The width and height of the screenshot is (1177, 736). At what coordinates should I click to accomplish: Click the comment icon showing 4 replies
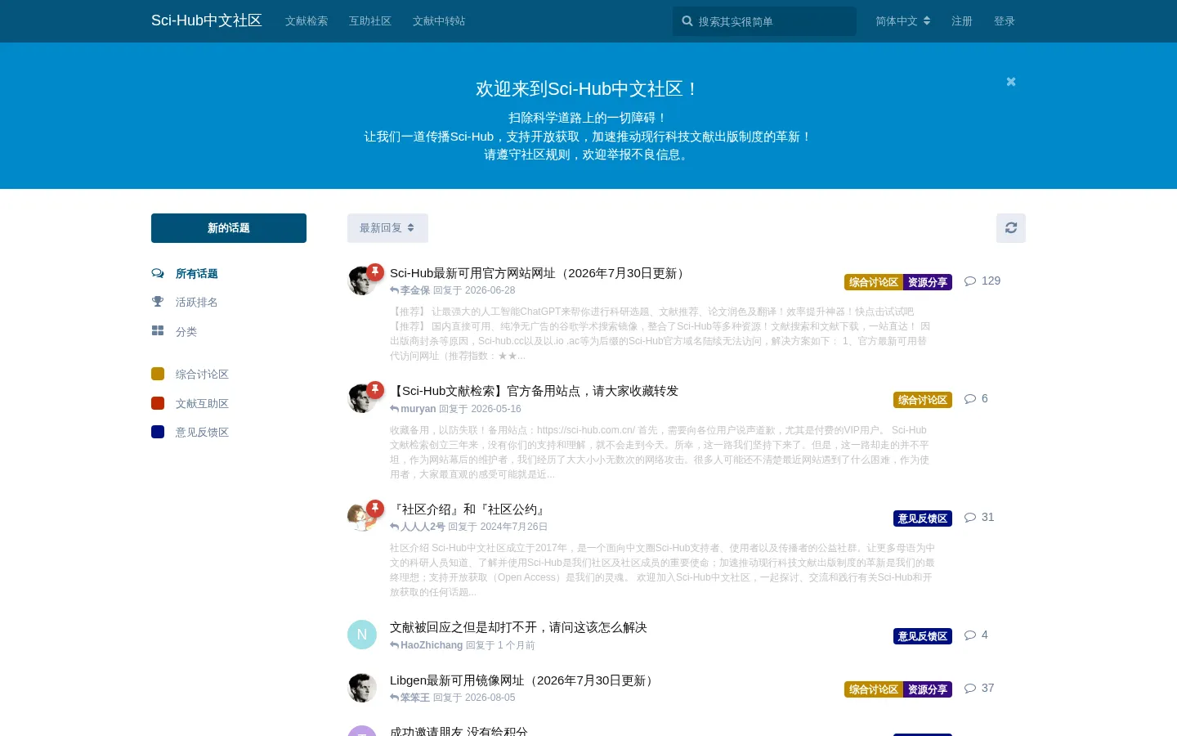coord(970,635)
